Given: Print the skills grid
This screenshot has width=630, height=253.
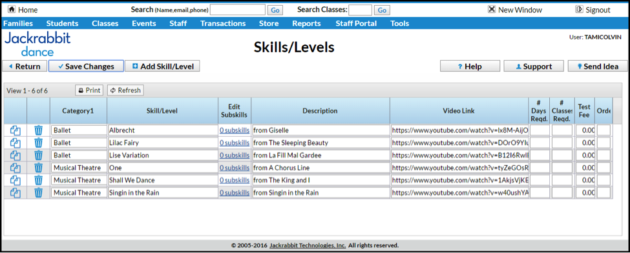Looking at the screenshot, I should (x=89, y=90).
